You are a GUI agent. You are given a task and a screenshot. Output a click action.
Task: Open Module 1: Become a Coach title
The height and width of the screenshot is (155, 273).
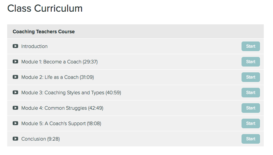[60, 62]
